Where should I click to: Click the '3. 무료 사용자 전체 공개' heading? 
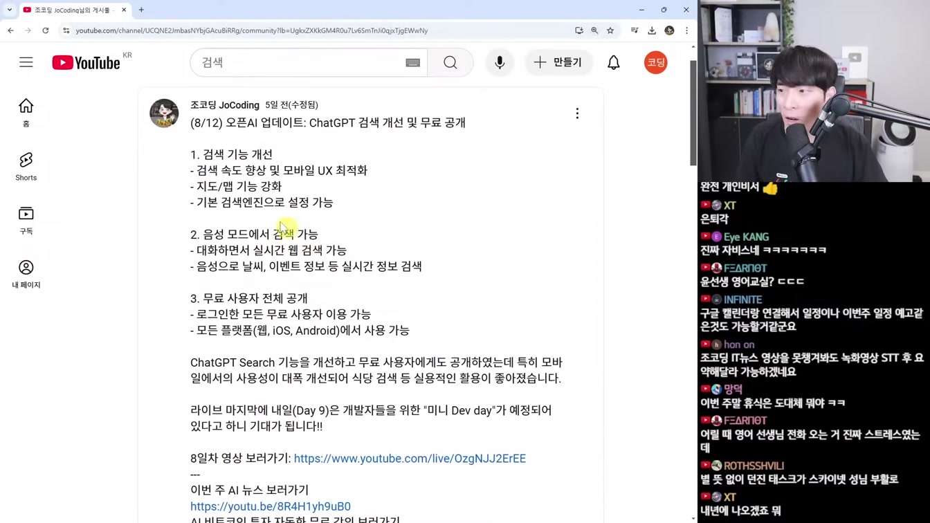[249, 298]
